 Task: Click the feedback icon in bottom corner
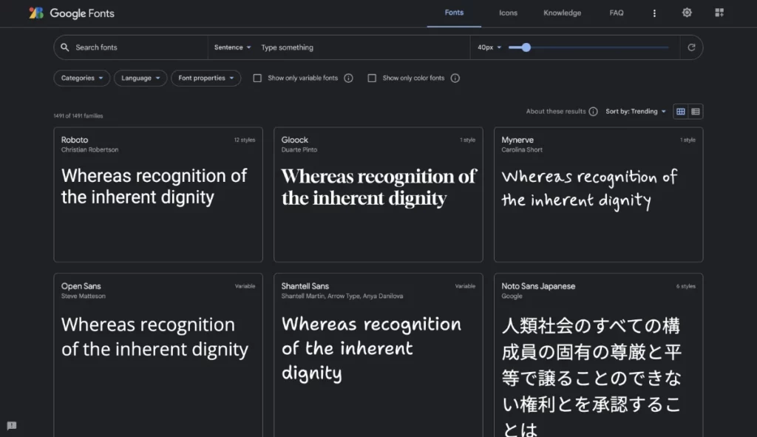pos(11,426)
